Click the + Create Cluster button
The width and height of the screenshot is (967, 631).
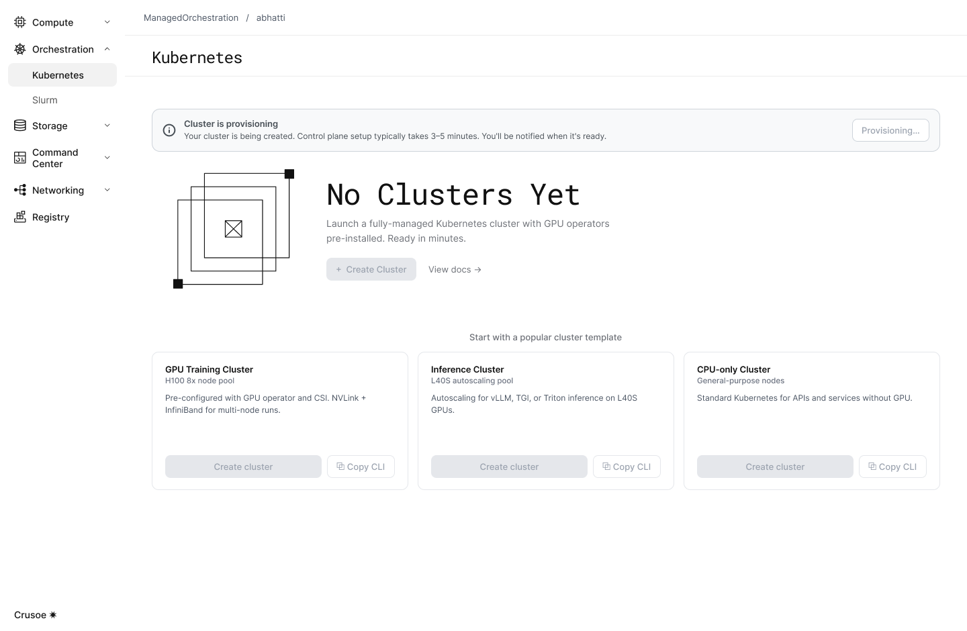click(x=371, y=269)
